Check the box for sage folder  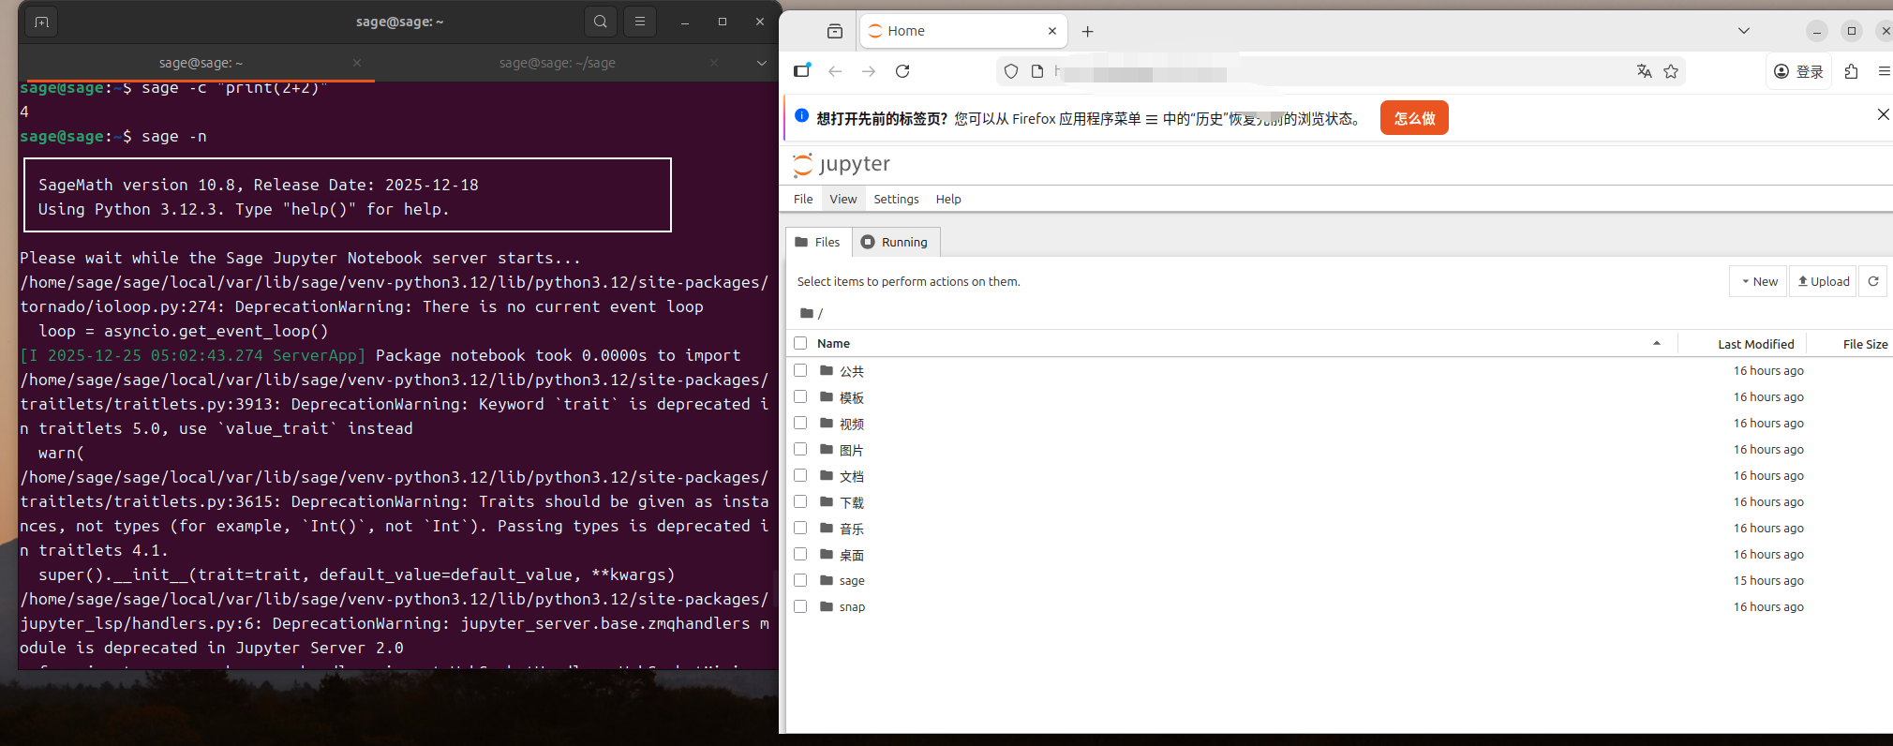pyautogui.click(x=800, y=580)
